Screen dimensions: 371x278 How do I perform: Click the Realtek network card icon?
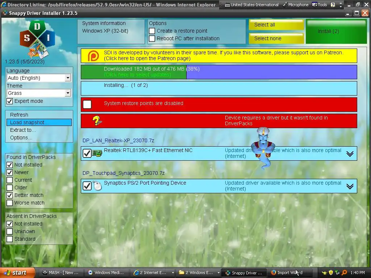[97, 153]
